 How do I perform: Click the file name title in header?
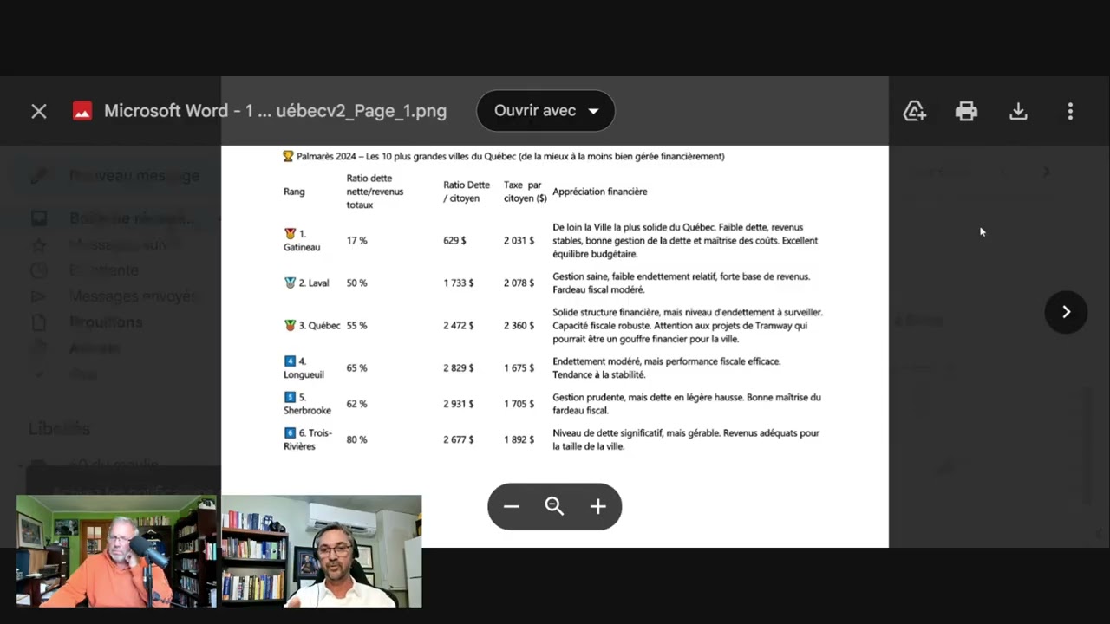[275, 111]
